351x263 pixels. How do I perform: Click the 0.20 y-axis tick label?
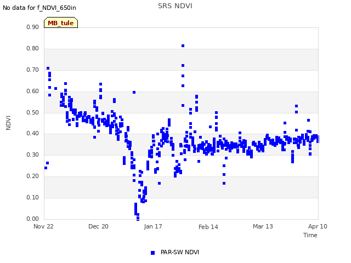(x=32, y=176)
